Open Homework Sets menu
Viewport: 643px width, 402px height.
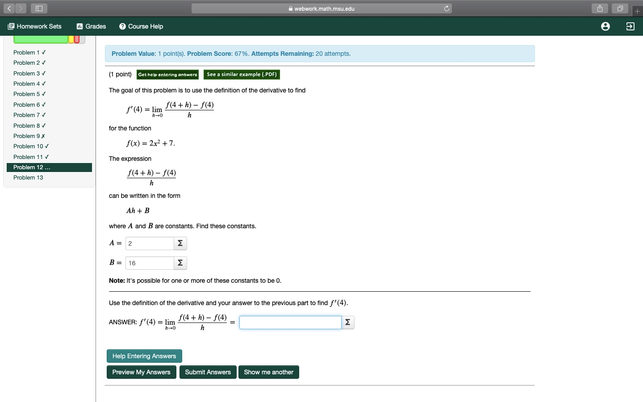click(35, 26)
